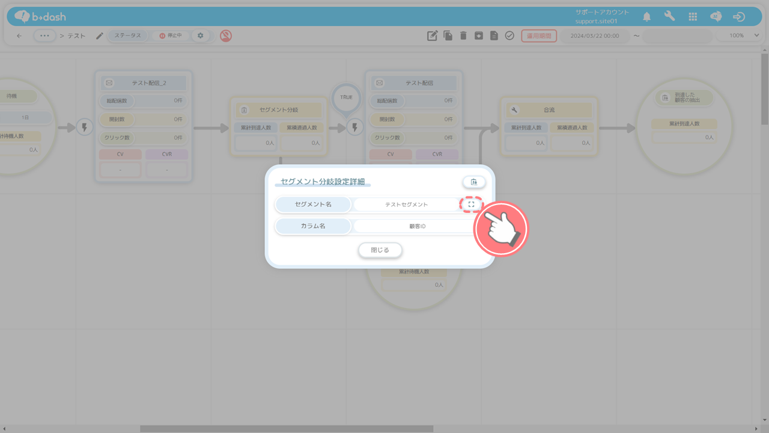Viewport: 769px width, 433px height.
Task: Click the テスト breadcrumb text
Action: [x=76, y=36]
